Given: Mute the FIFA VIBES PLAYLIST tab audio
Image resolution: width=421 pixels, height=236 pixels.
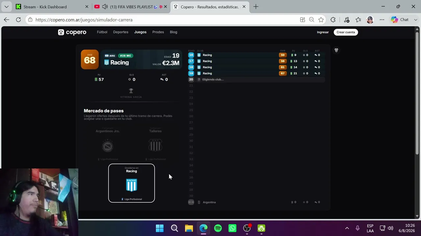Looking at the screenshot, I should click(x=105, y=7).
